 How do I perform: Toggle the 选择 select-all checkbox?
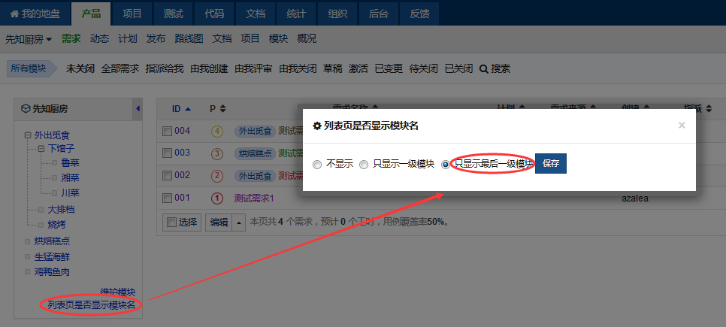pos(171,222)
